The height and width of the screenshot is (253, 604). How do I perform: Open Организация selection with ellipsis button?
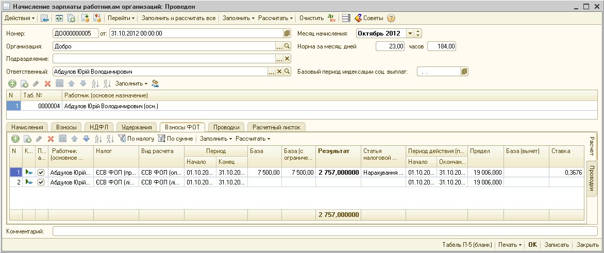(280, 46)
